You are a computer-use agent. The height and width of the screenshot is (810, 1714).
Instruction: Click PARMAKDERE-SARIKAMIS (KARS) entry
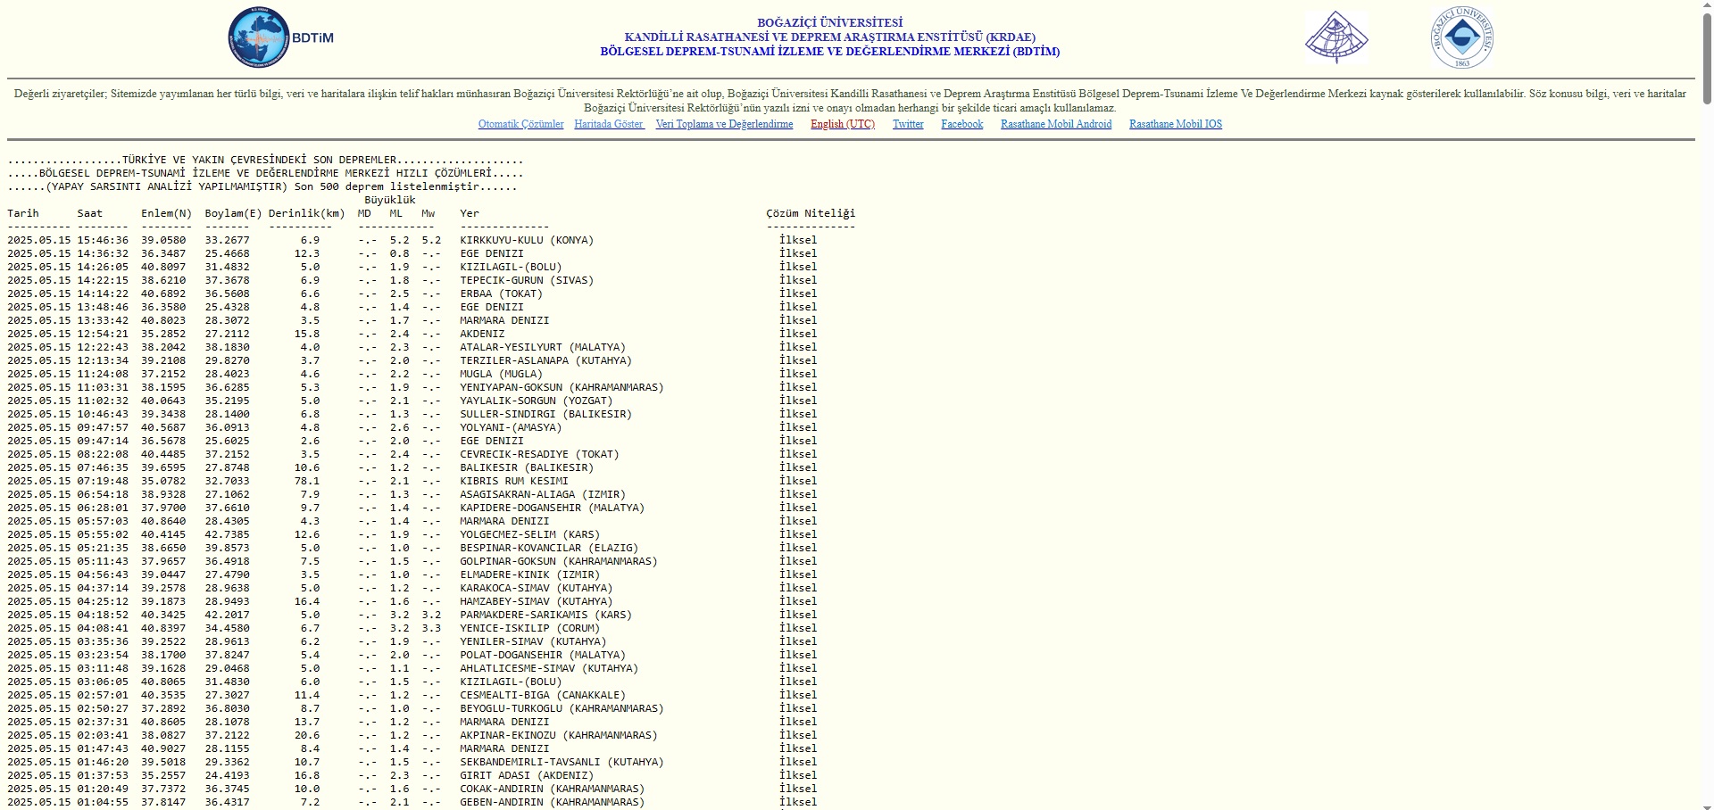[x=546, y=615]
